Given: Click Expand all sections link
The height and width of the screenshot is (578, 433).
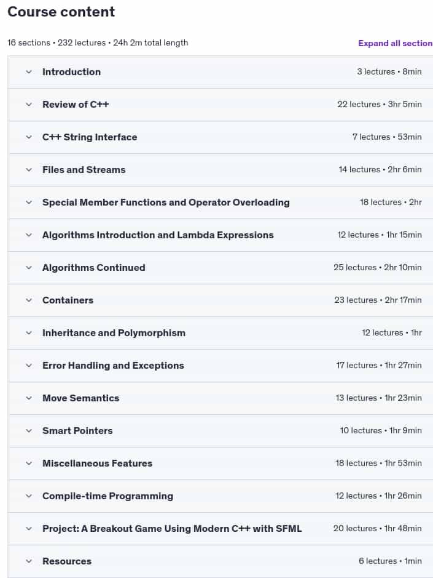Looking at the screenshot, I should (395, 43).
